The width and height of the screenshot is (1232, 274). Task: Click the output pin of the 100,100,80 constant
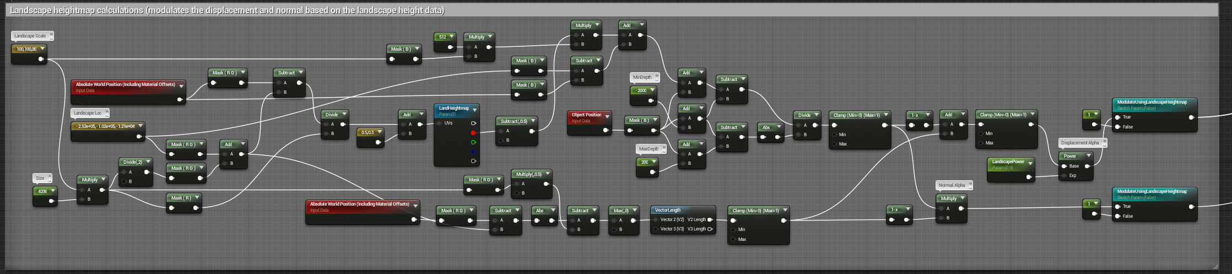coord(41,59)
